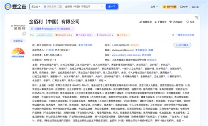Click search icon after 手表
Screen dimensions: 208x126
point(49,80)
